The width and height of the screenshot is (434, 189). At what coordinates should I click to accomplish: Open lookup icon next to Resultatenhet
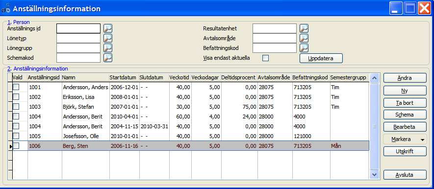304,28
